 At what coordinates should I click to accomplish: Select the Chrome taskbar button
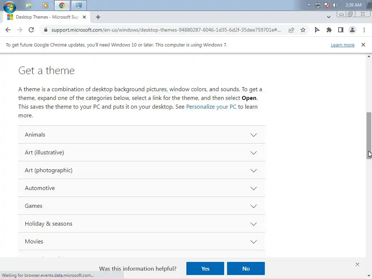62,5
